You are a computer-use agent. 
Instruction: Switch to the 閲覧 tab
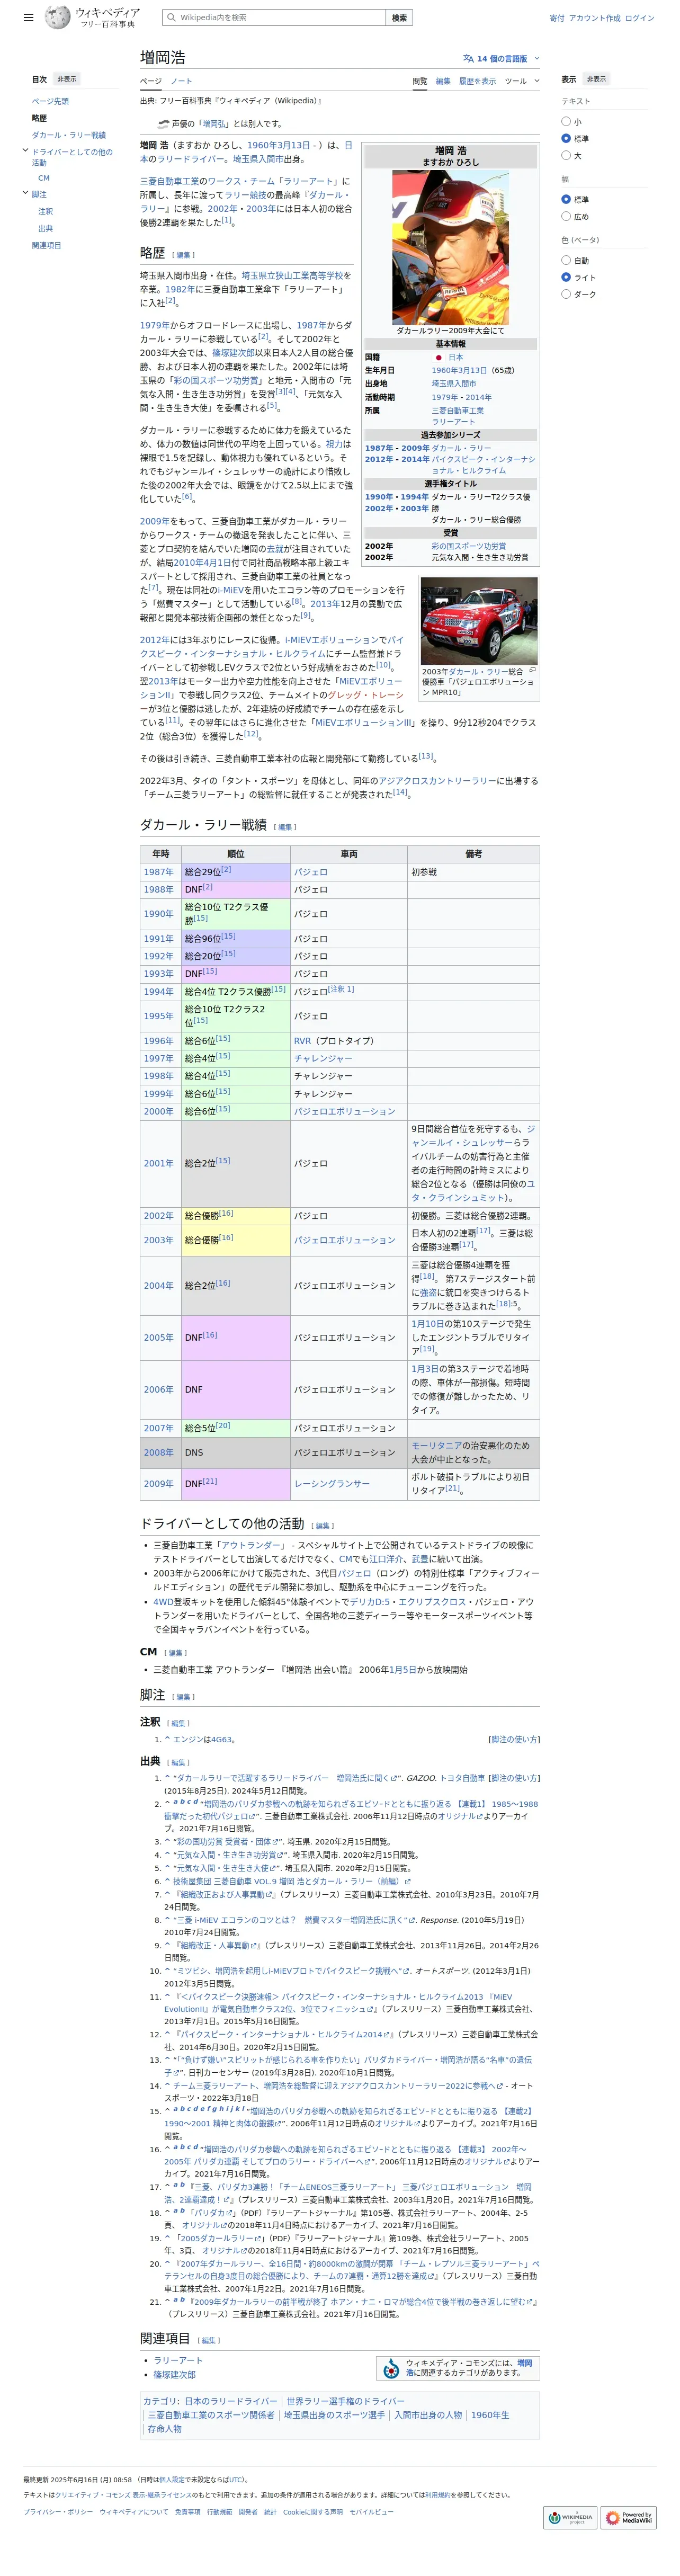pyautogui.click(x=420, y=81)
